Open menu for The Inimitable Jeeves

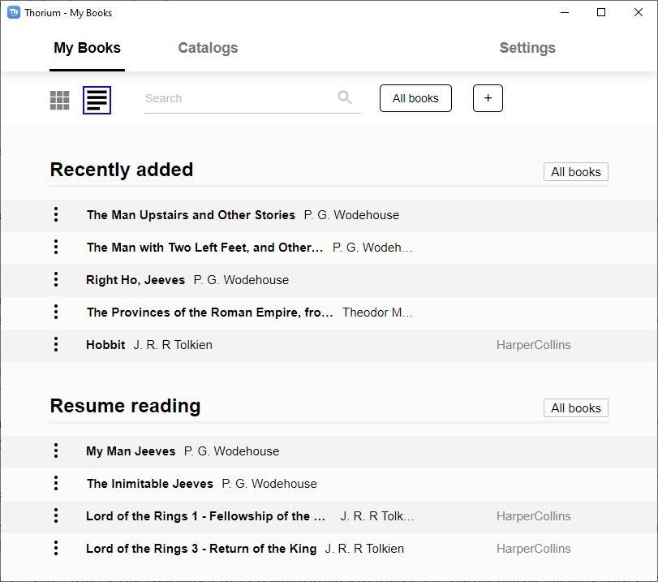56,483
